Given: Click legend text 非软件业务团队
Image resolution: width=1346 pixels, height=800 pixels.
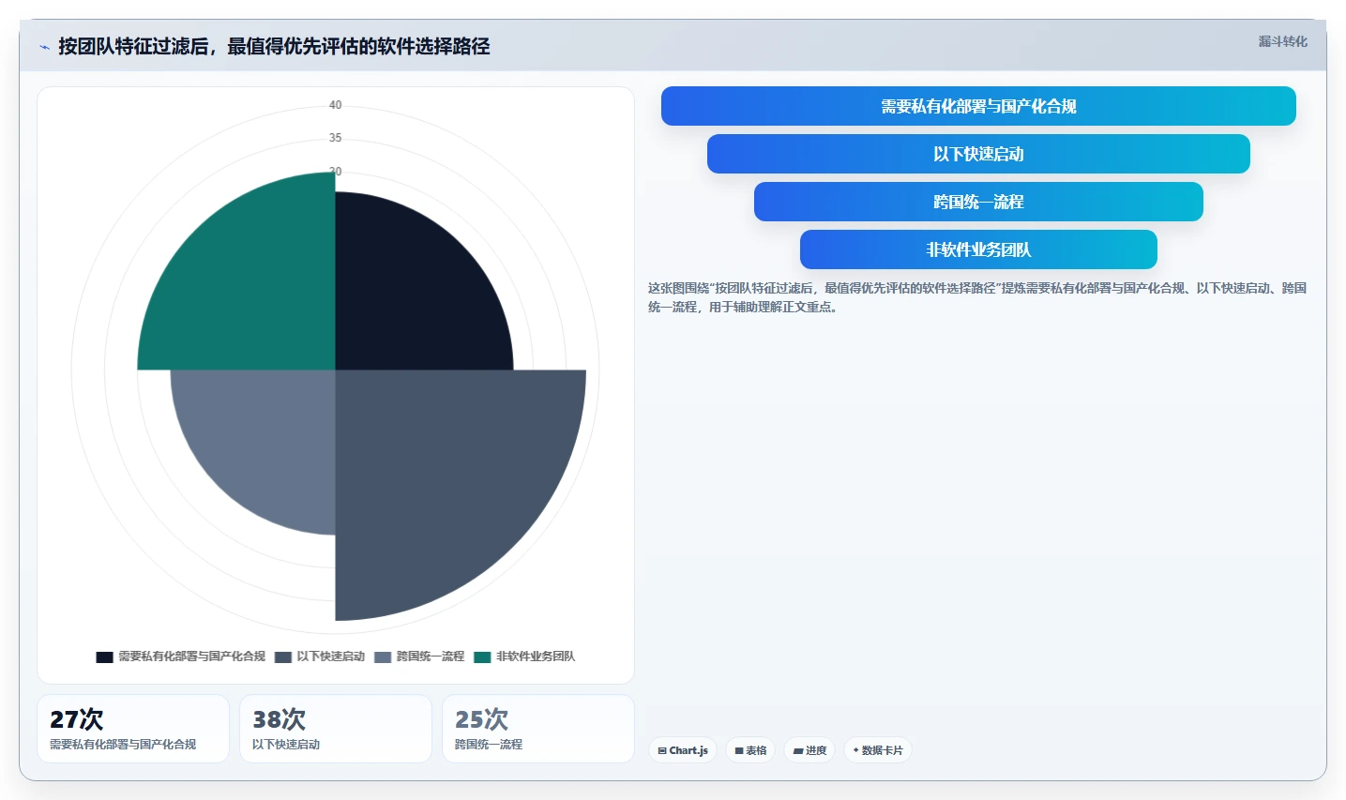Looking at the screenshot, I should point(536,657).
